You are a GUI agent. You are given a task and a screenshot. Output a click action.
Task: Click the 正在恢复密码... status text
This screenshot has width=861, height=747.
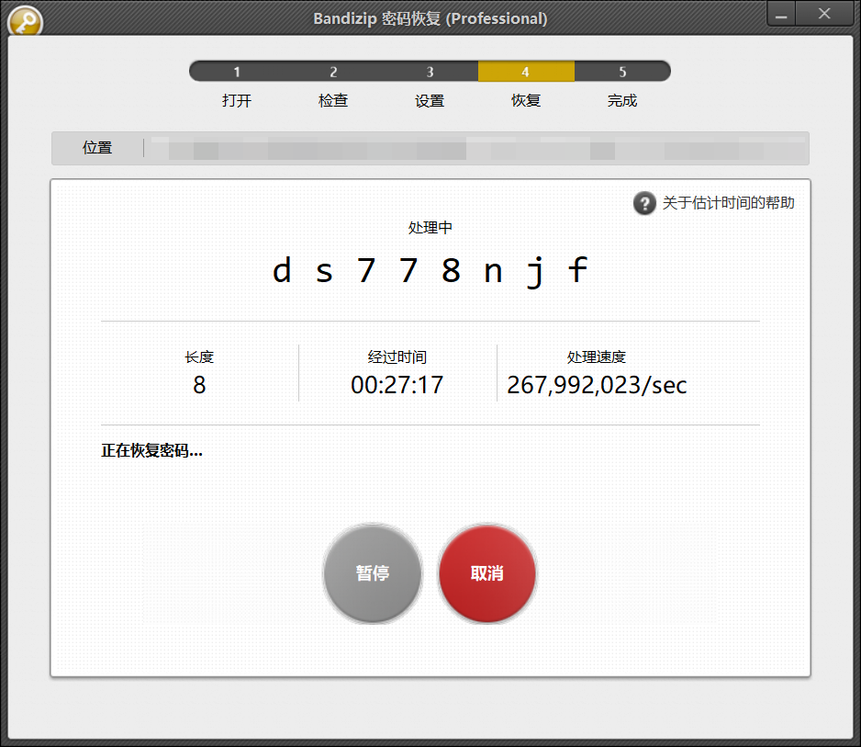pyautogui.click(x=151, y=451)
